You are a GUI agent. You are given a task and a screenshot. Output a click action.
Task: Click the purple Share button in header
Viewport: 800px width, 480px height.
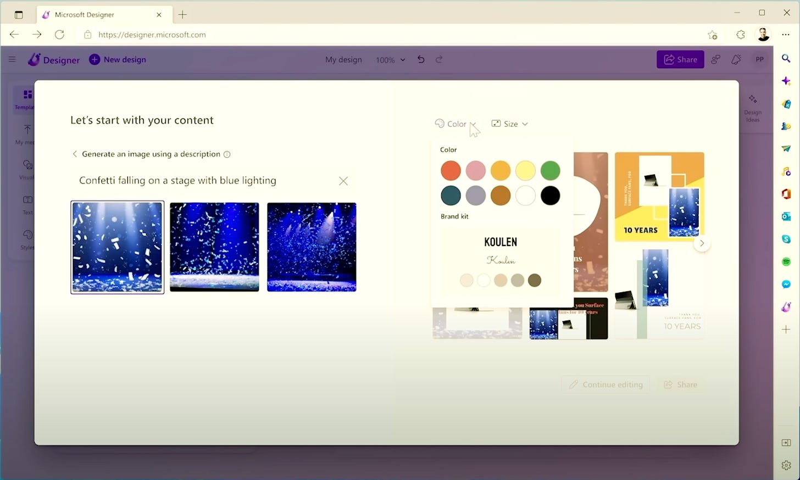(680, 59)
